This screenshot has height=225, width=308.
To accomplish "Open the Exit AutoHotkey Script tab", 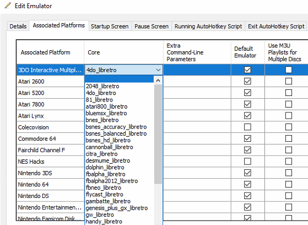I will [x=276, y=26].
